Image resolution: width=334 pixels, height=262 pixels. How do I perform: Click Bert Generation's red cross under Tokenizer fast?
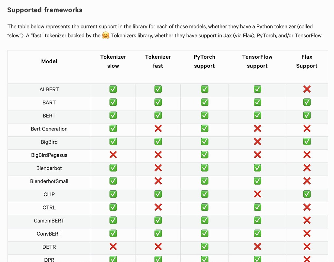pos(158,129)
